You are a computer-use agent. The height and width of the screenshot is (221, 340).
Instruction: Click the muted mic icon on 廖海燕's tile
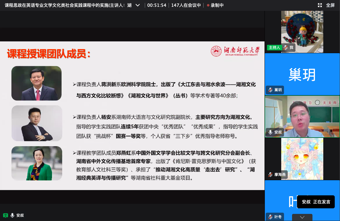click(x=270, y=175)
